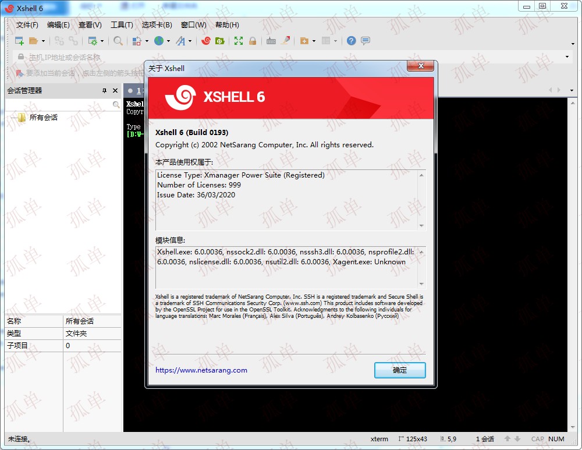The image size is (582, 450).
Task: Expand the Open session dropdown arrow
Action: (43, 41)
